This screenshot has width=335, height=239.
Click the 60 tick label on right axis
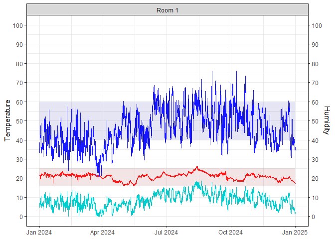(x=315, y=102)
